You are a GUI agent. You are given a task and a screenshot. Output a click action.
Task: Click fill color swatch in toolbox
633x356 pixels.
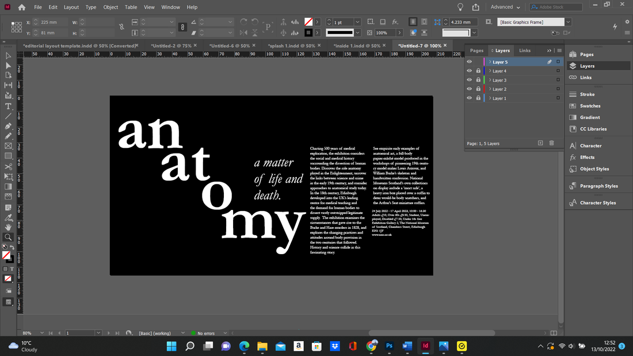[6, 255]
